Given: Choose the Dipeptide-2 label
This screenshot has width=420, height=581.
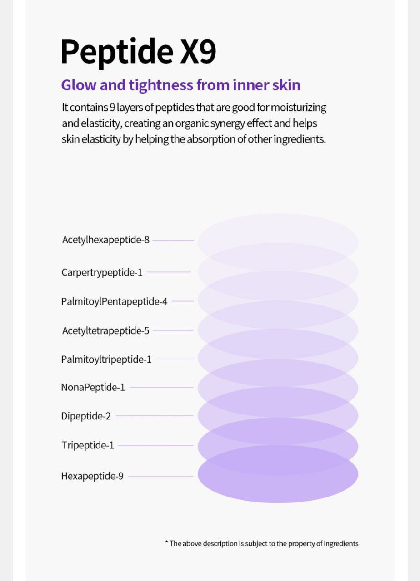Looking at the screenshot, I should [x=86, y=416].
